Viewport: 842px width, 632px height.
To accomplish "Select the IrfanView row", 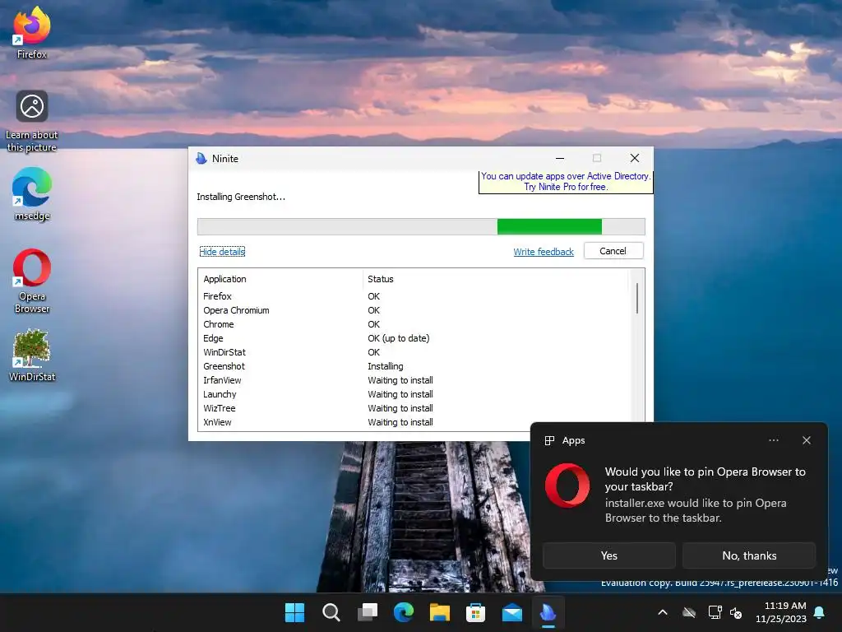I will [414, 380].
